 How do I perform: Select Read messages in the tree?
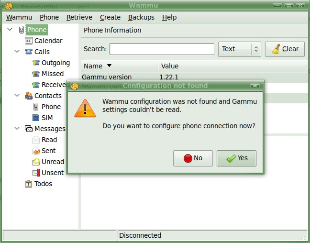(x=49, y=140)
